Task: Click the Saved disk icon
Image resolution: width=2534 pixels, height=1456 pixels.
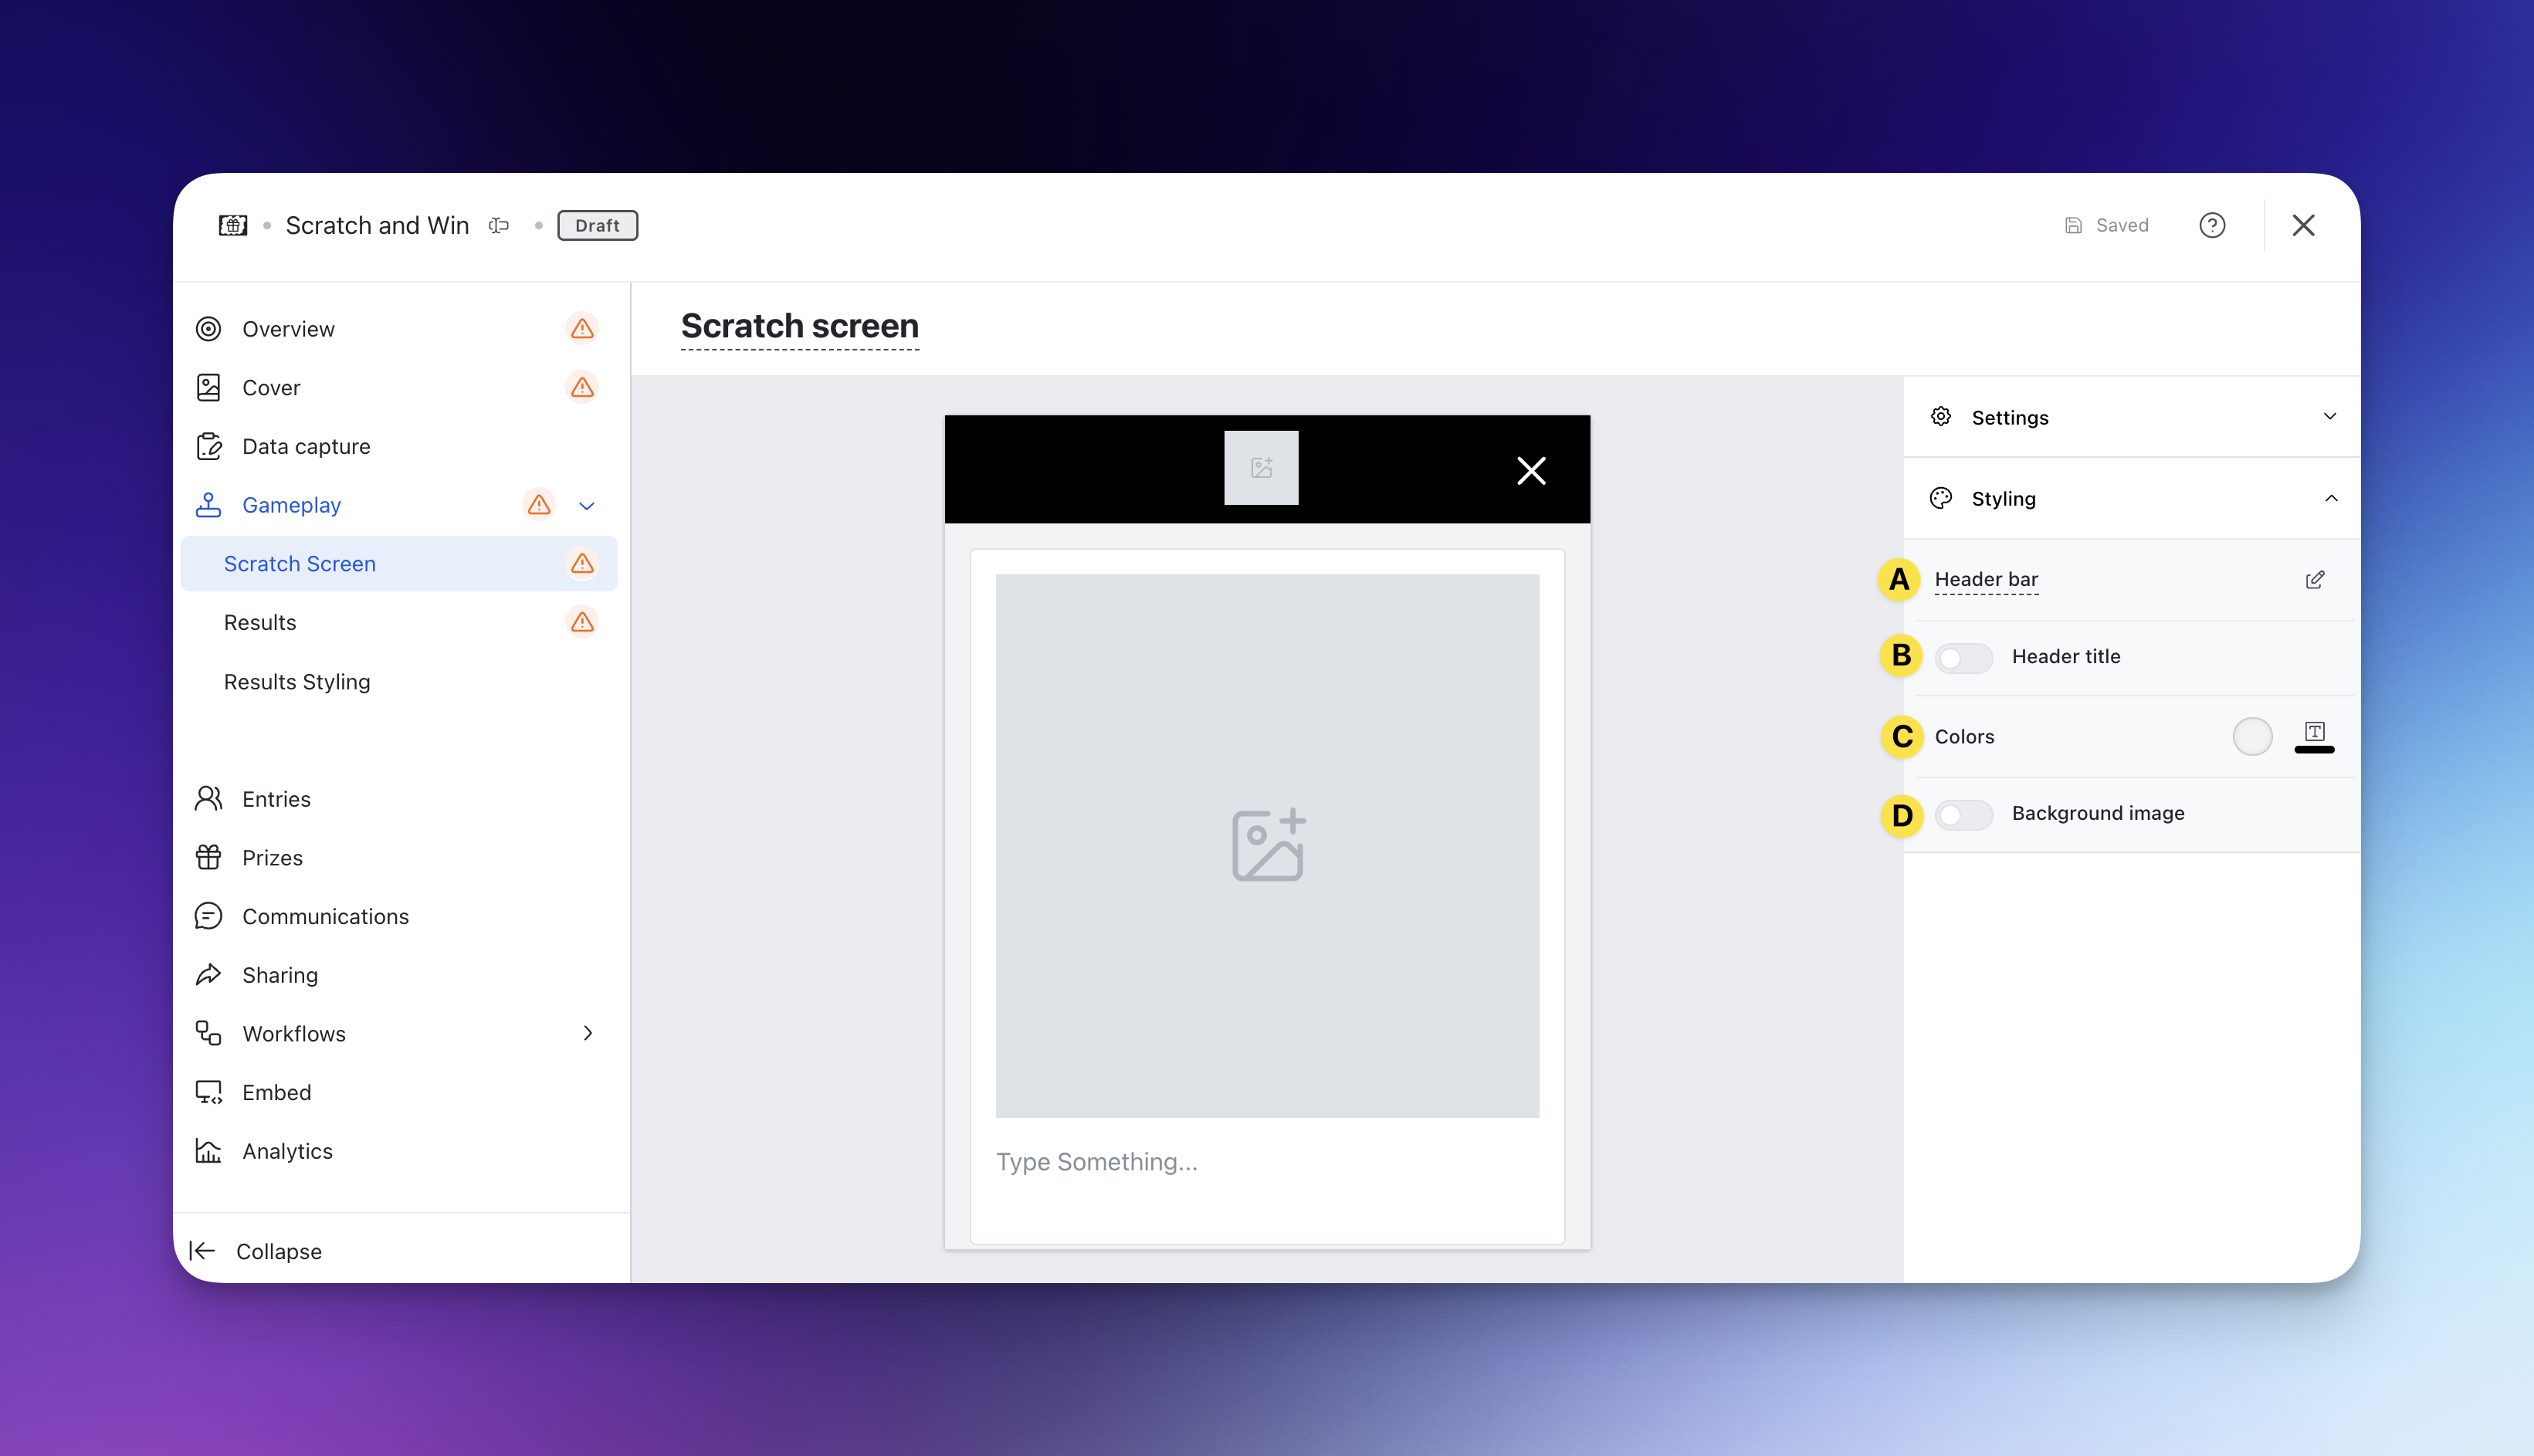Action: pos(2073,225)
